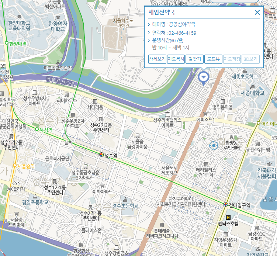This screenshot has height=256, width=277.
Task: Click 지도저장 save map button
Action: pyautogui.click(x=232, y=59)
